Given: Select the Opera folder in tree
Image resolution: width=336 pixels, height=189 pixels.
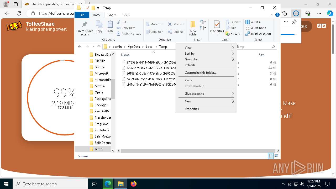Looking at the screenshot, I should coord(99,92).
